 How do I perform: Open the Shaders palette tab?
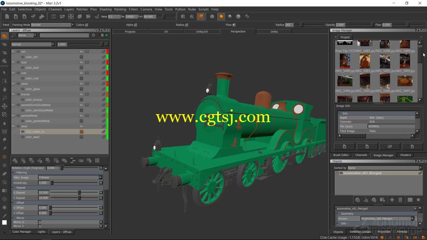point(406,155)
